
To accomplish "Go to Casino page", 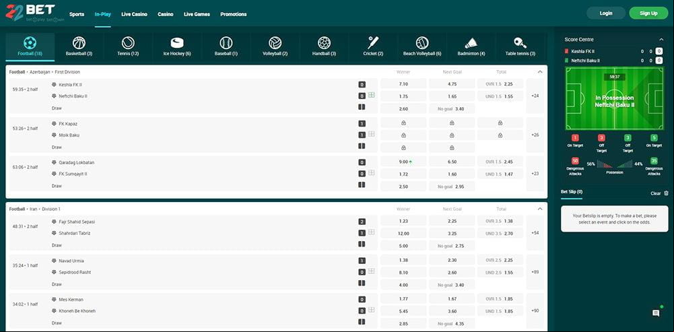I will [166, 14].
